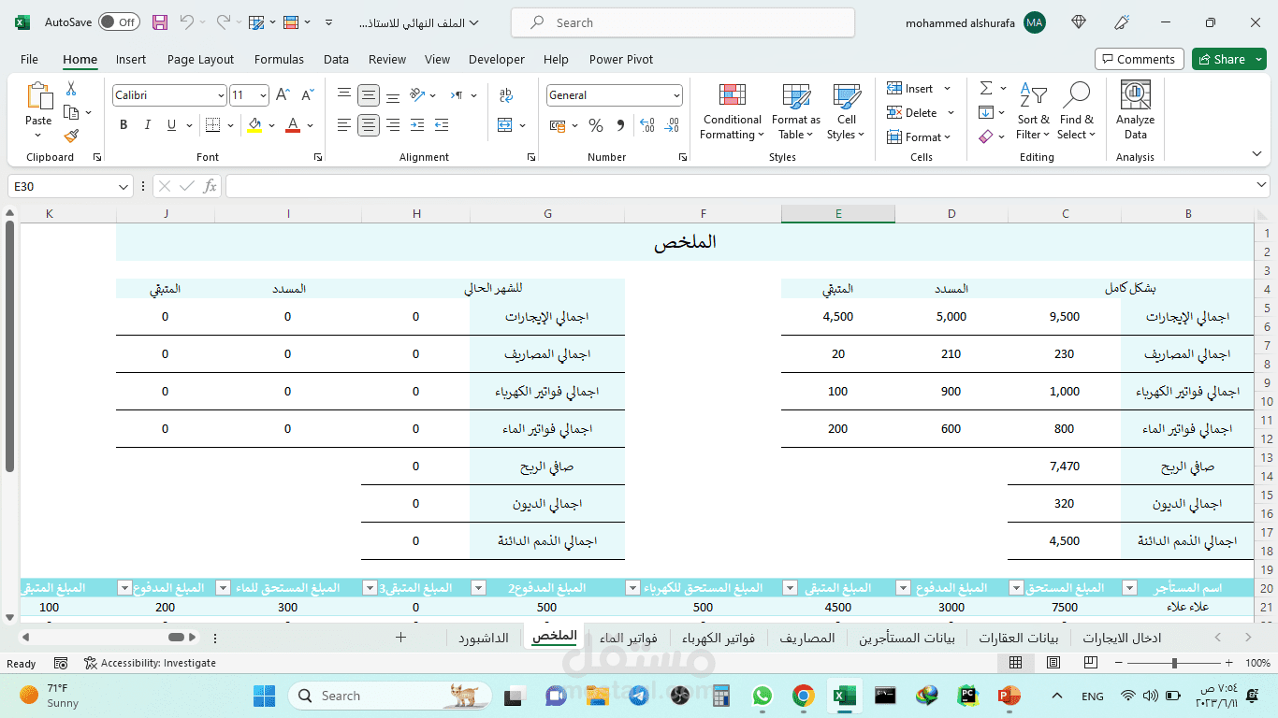The width and height of the screenshot is (1278, 718).
Task: Click the Windows Start button
Action: point(264,696)
